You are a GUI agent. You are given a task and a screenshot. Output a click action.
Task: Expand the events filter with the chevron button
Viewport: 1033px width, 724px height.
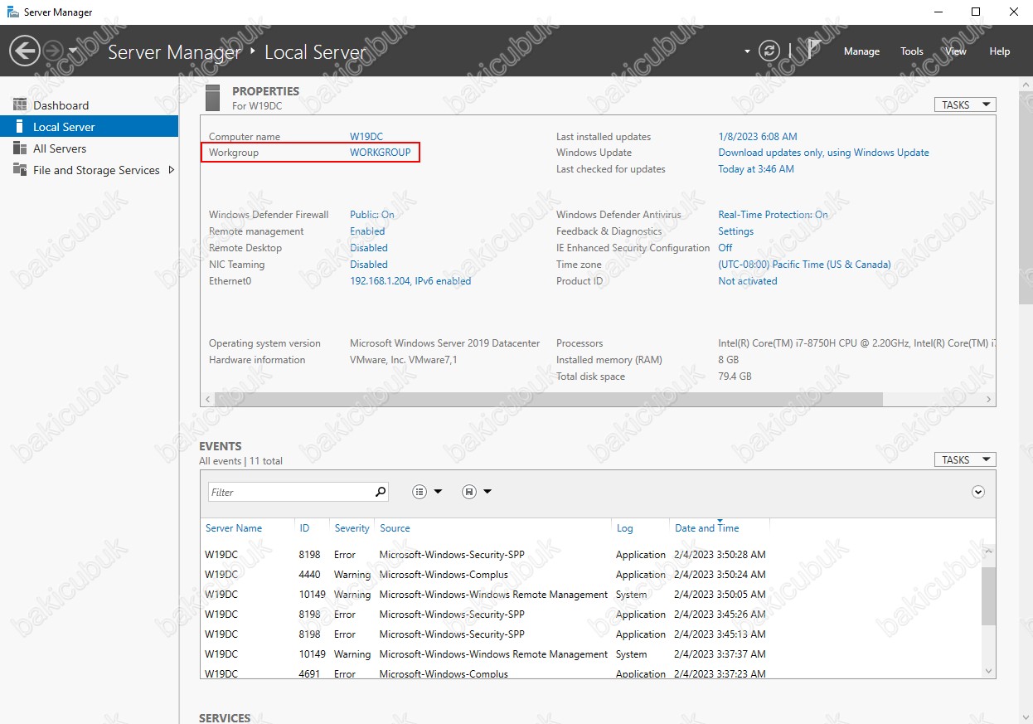pos(978,492)
